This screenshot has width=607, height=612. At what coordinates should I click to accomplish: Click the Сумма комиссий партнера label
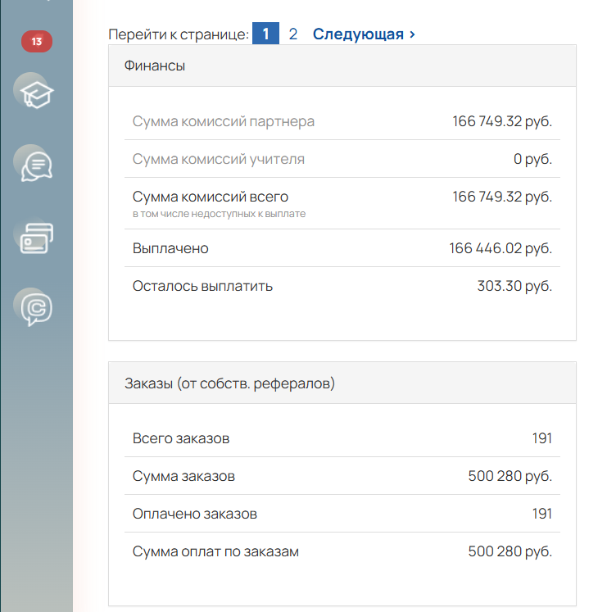pyautogui.click(x=224, y=121)
